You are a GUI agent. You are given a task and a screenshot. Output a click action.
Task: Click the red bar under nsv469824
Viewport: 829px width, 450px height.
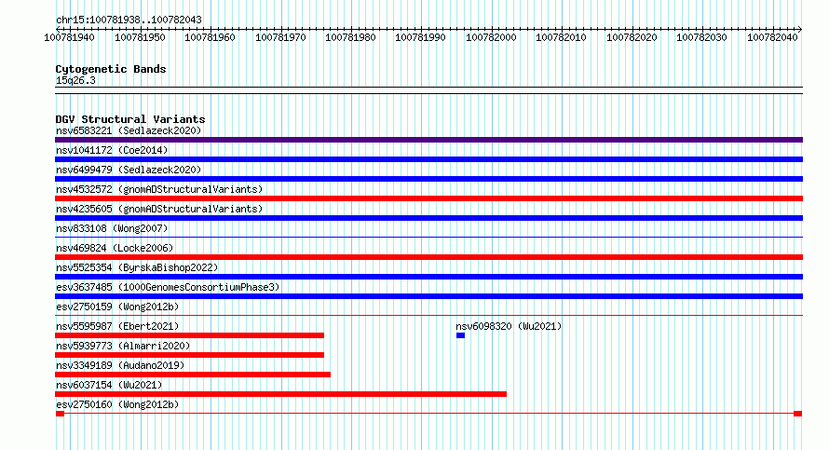pyautogui.click(x=428, y=257)
